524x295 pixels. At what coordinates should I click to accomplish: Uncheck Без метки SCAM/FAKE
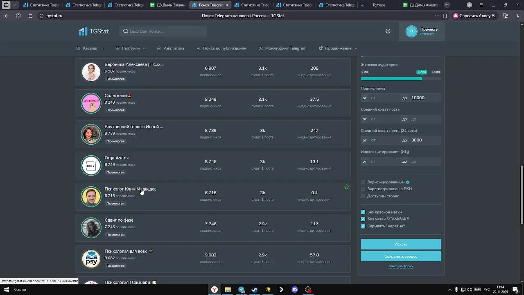point(363,219)
